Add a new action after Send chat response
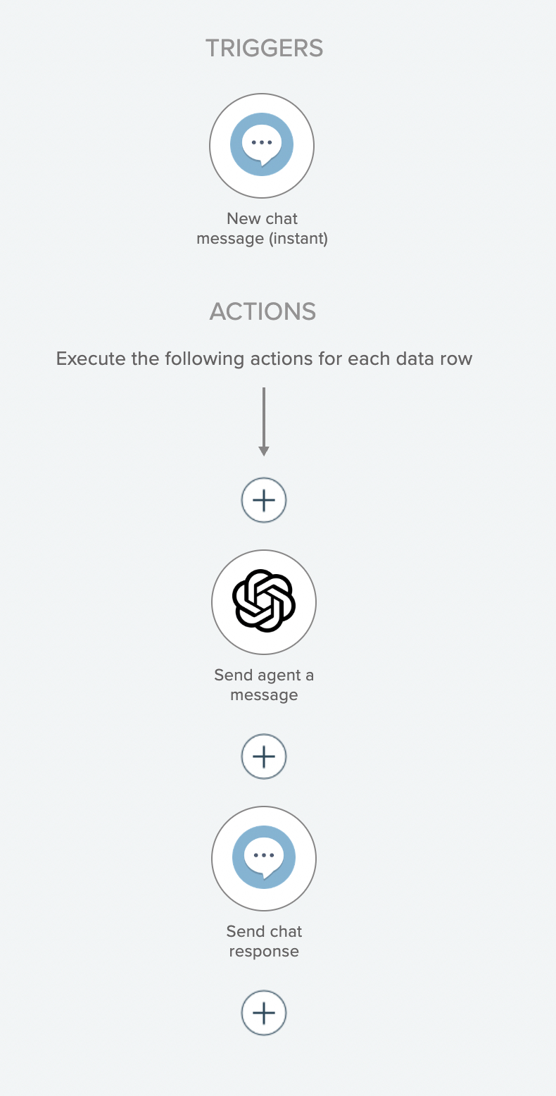This screenshot has width=556, height=1096. (x=264, y=1013)
